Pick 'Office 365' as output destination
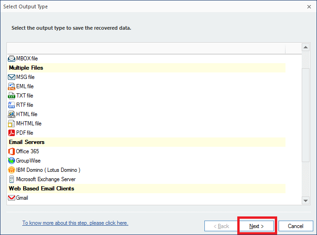 click(27, 151)
